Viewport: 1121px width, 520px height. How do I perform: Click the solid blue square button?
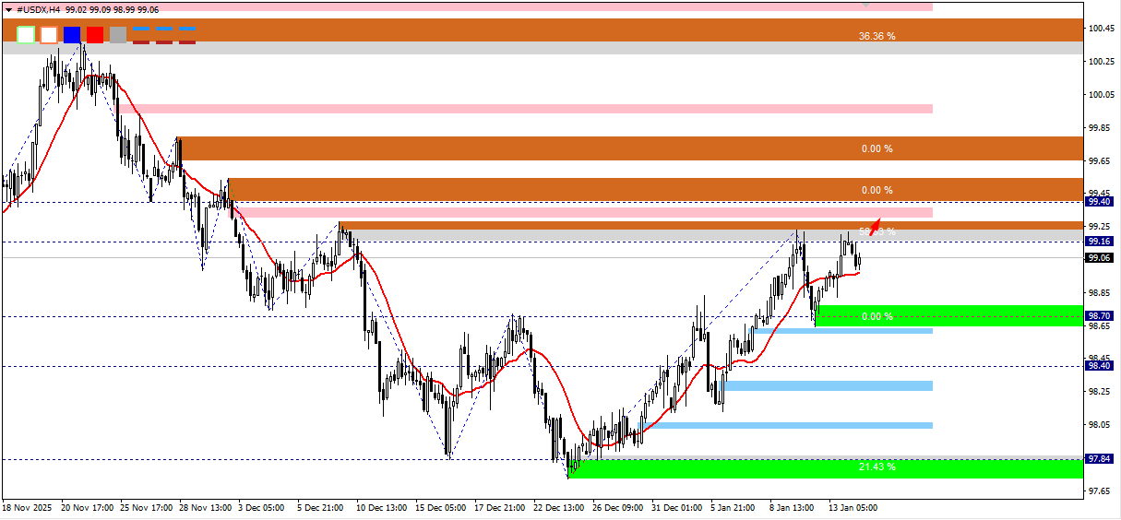coord(72,35)
